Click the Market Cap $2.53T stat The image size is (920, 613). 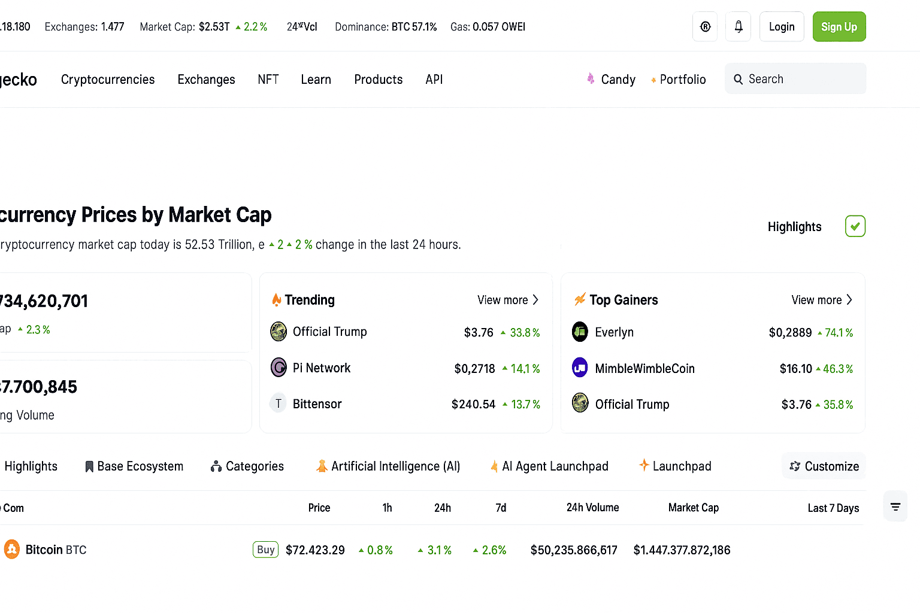point(204,27)
